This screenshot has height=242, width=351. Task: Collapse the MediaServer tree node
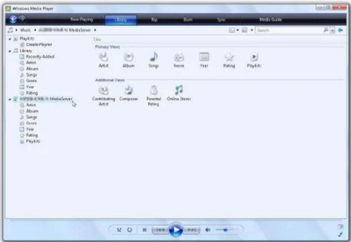(x=10, y=99)
